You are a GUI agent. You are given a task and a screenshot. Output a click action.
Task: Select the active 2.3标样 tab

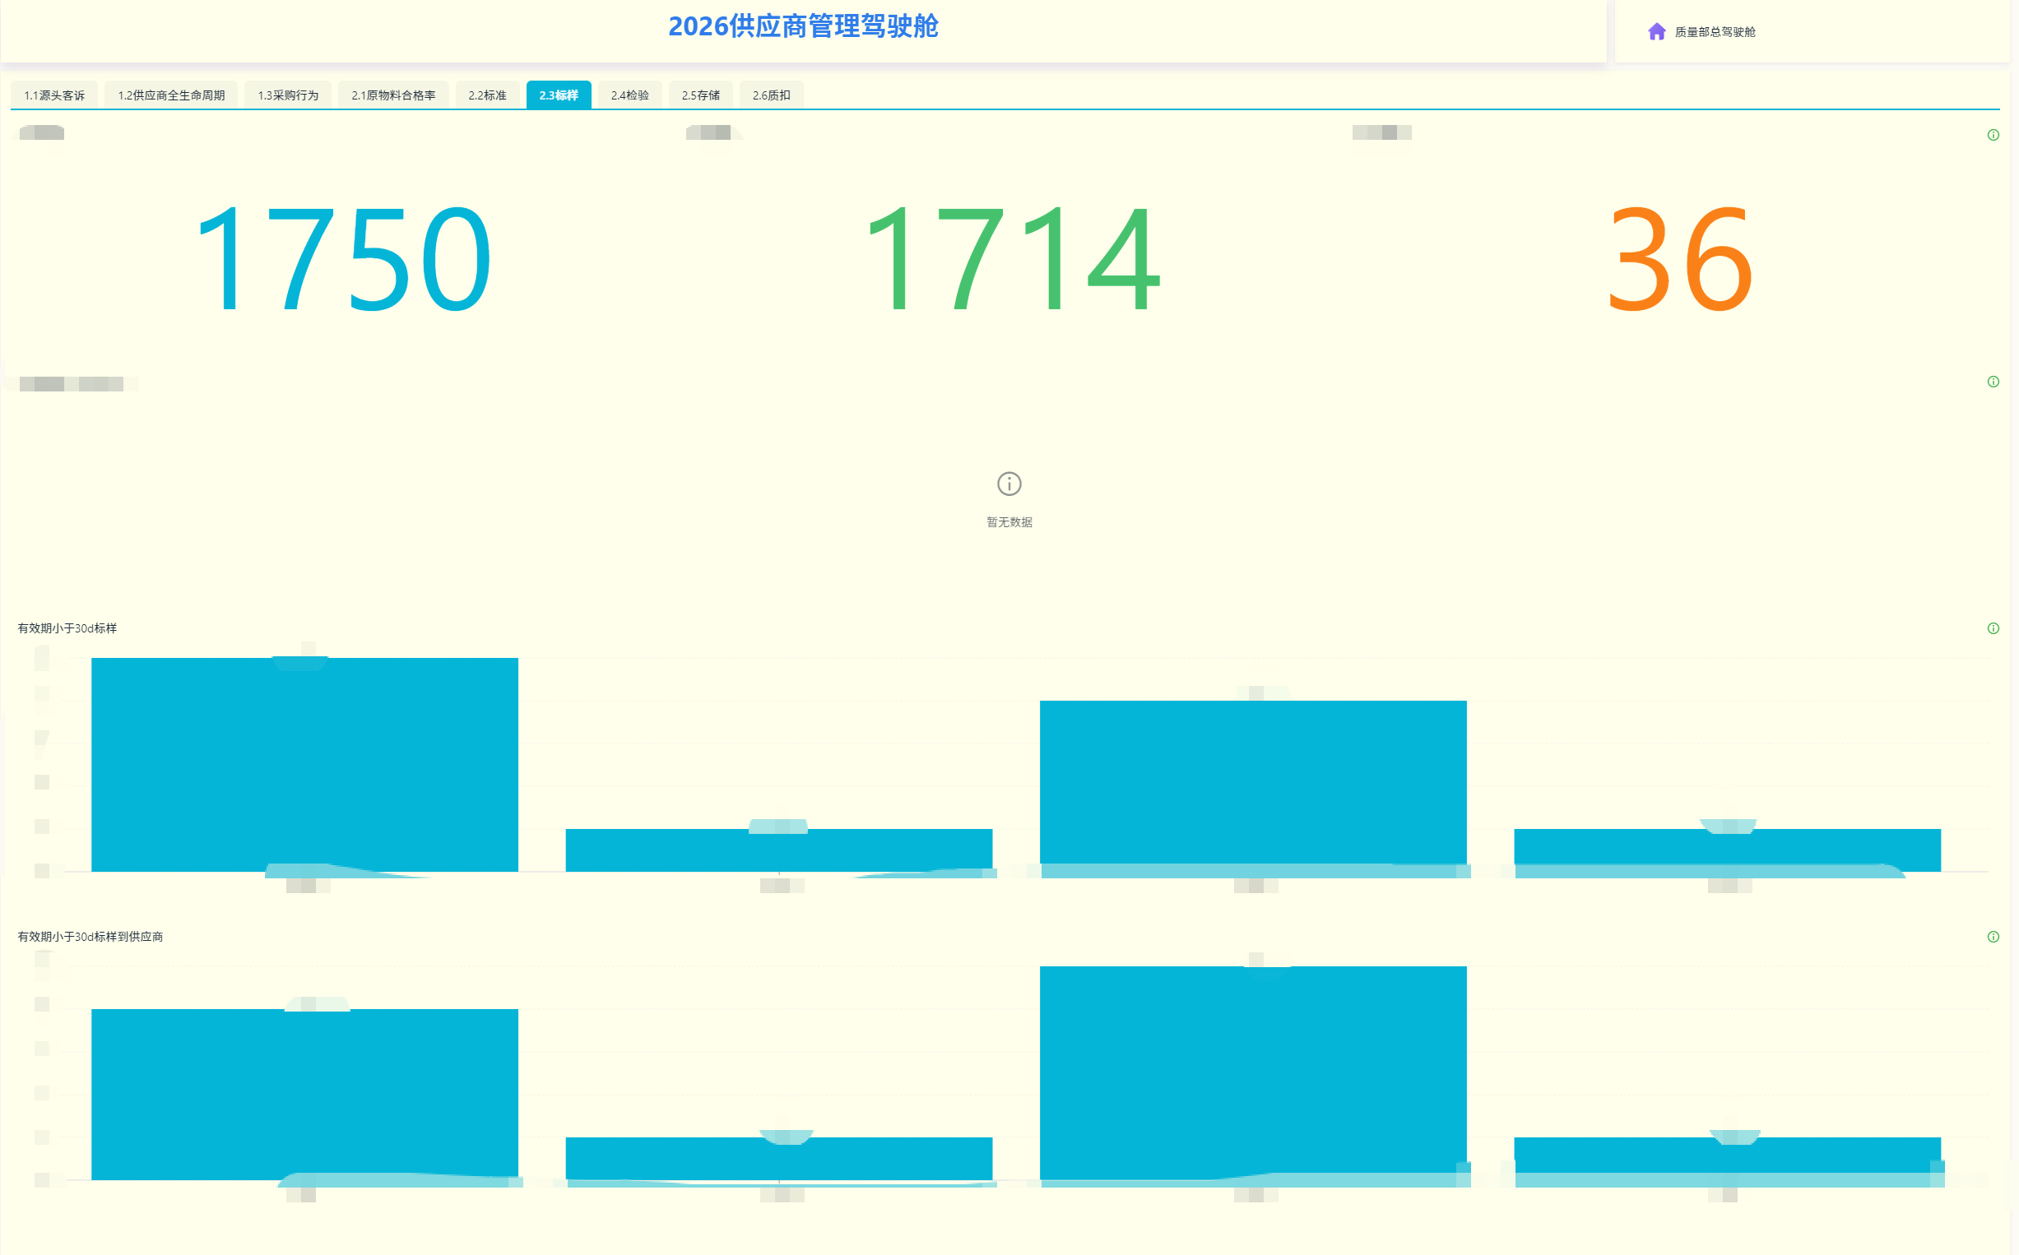coord(559,95)
